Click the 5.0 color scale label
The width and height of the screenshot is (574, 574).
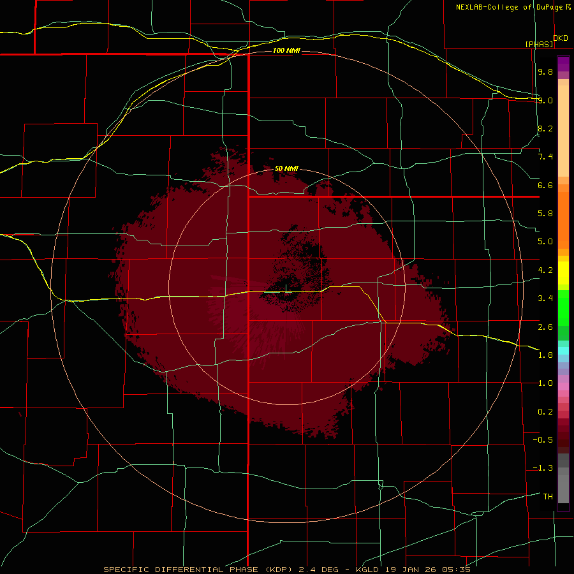[545, 242]
